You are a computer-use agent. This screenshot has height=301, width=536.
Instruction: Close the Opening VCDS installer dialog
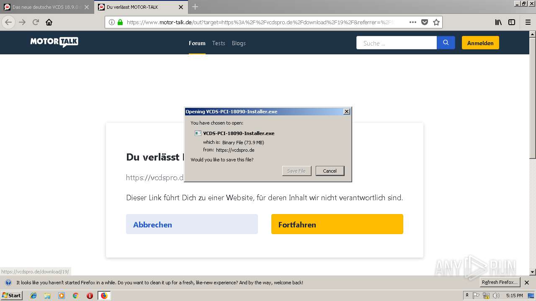(346, 112)
